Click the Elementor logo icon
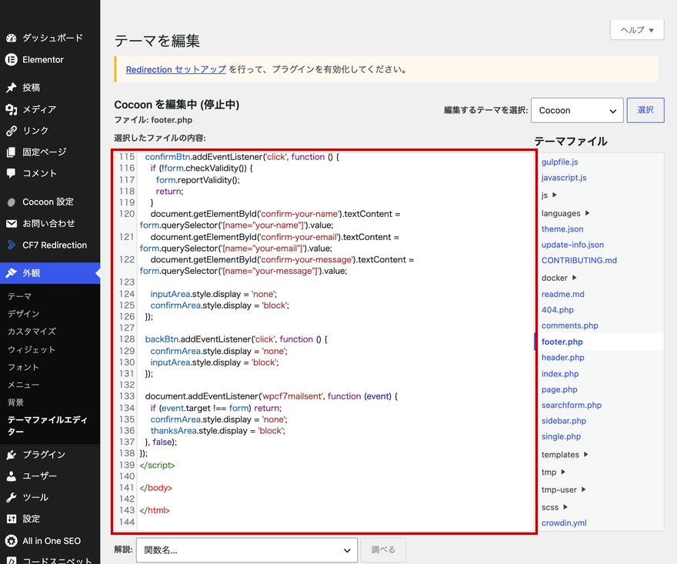The image size is (677, 564). 12,59
